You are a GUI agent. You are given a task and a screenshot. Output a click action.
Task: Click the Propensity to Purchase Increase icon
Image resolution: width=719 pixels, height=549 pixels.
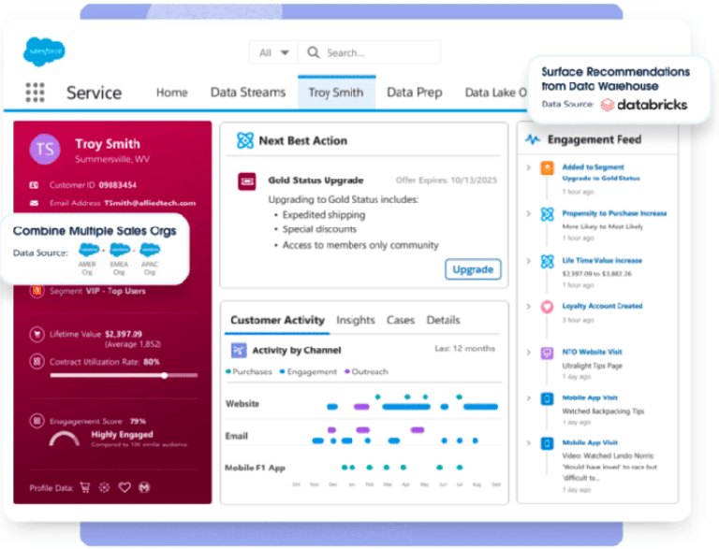547,214
